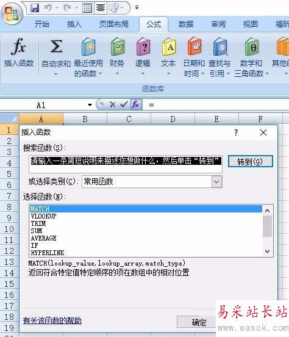
Task: Click the function list scrollbar thumb
Action: pyautogui.click(x=268, y=226)
